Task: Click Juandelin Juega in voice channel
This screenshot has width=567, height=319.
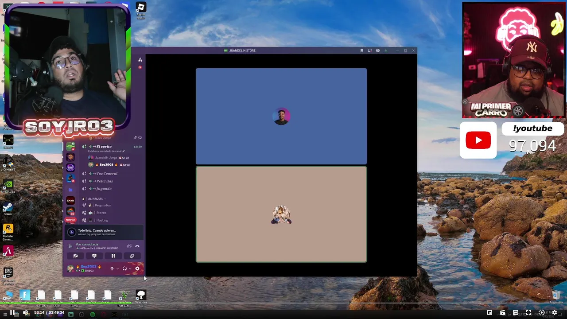Action: point(106,158)
